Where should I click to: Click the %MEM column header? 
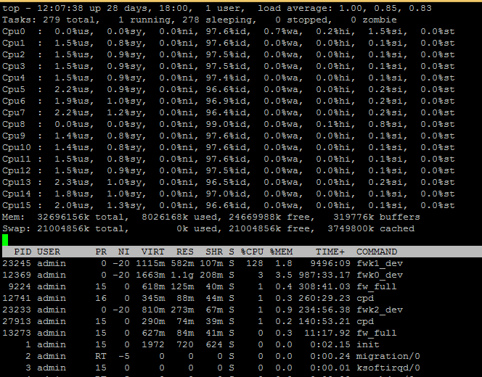(281, 252)
